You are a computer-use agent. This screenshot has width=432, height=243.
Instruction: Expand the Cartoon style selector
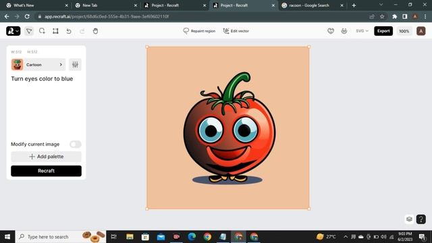(38, 65)
